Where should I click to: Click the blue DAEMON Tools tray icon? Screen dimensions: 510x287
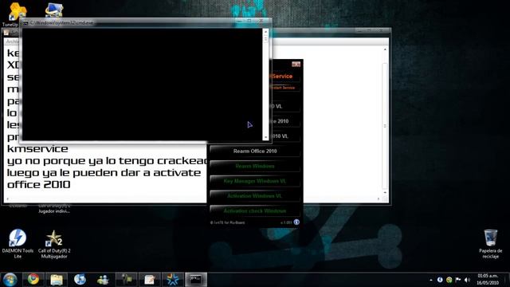tap(440, 280)
